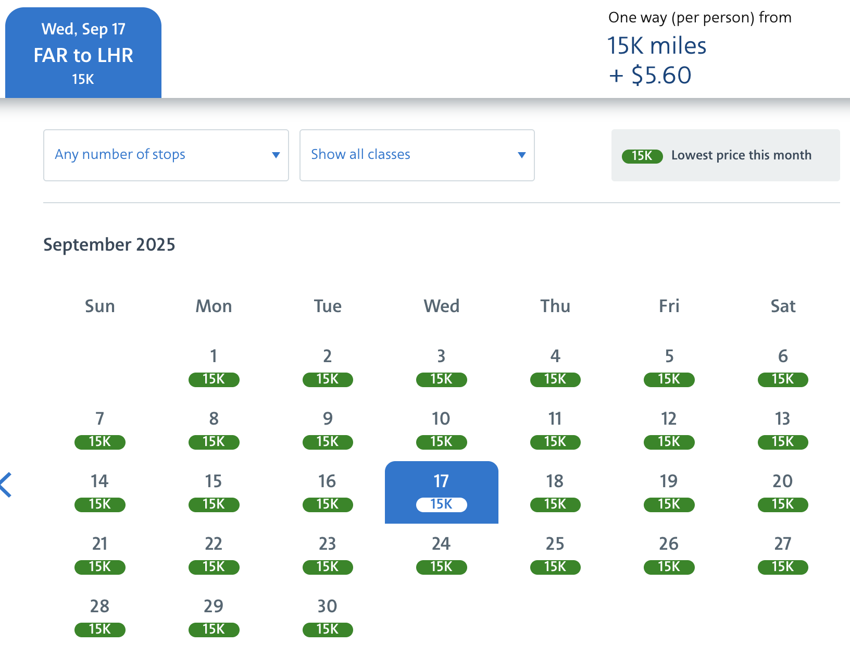Choose Tuesday September 9

pos(328,430)
